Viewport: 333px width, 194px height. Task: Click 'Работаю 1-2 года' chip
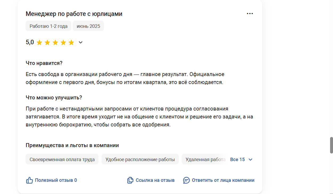(x=48, y=26)
